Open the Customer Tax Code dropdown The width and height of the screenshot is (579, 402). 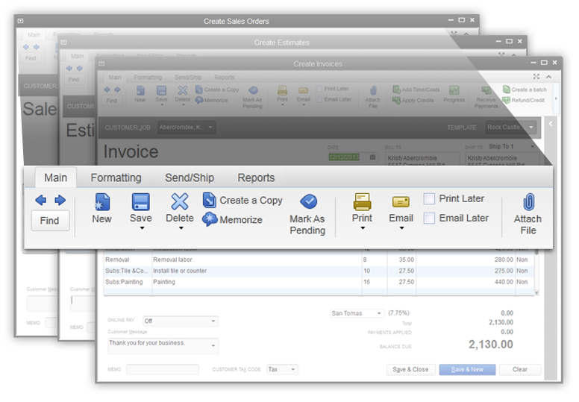pyautogui.click(x=283, y=369)
